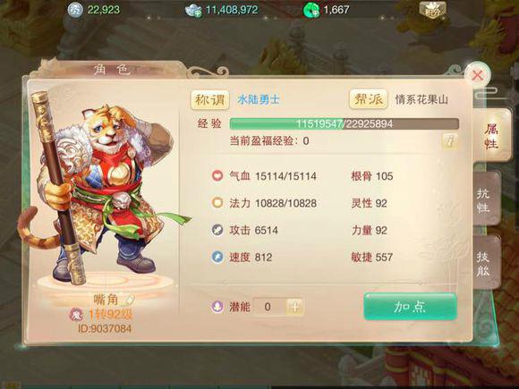This screenshot has height=389, width=519.
Task: Click the 帮派 guild button
Action: click(x=369, y=99)
